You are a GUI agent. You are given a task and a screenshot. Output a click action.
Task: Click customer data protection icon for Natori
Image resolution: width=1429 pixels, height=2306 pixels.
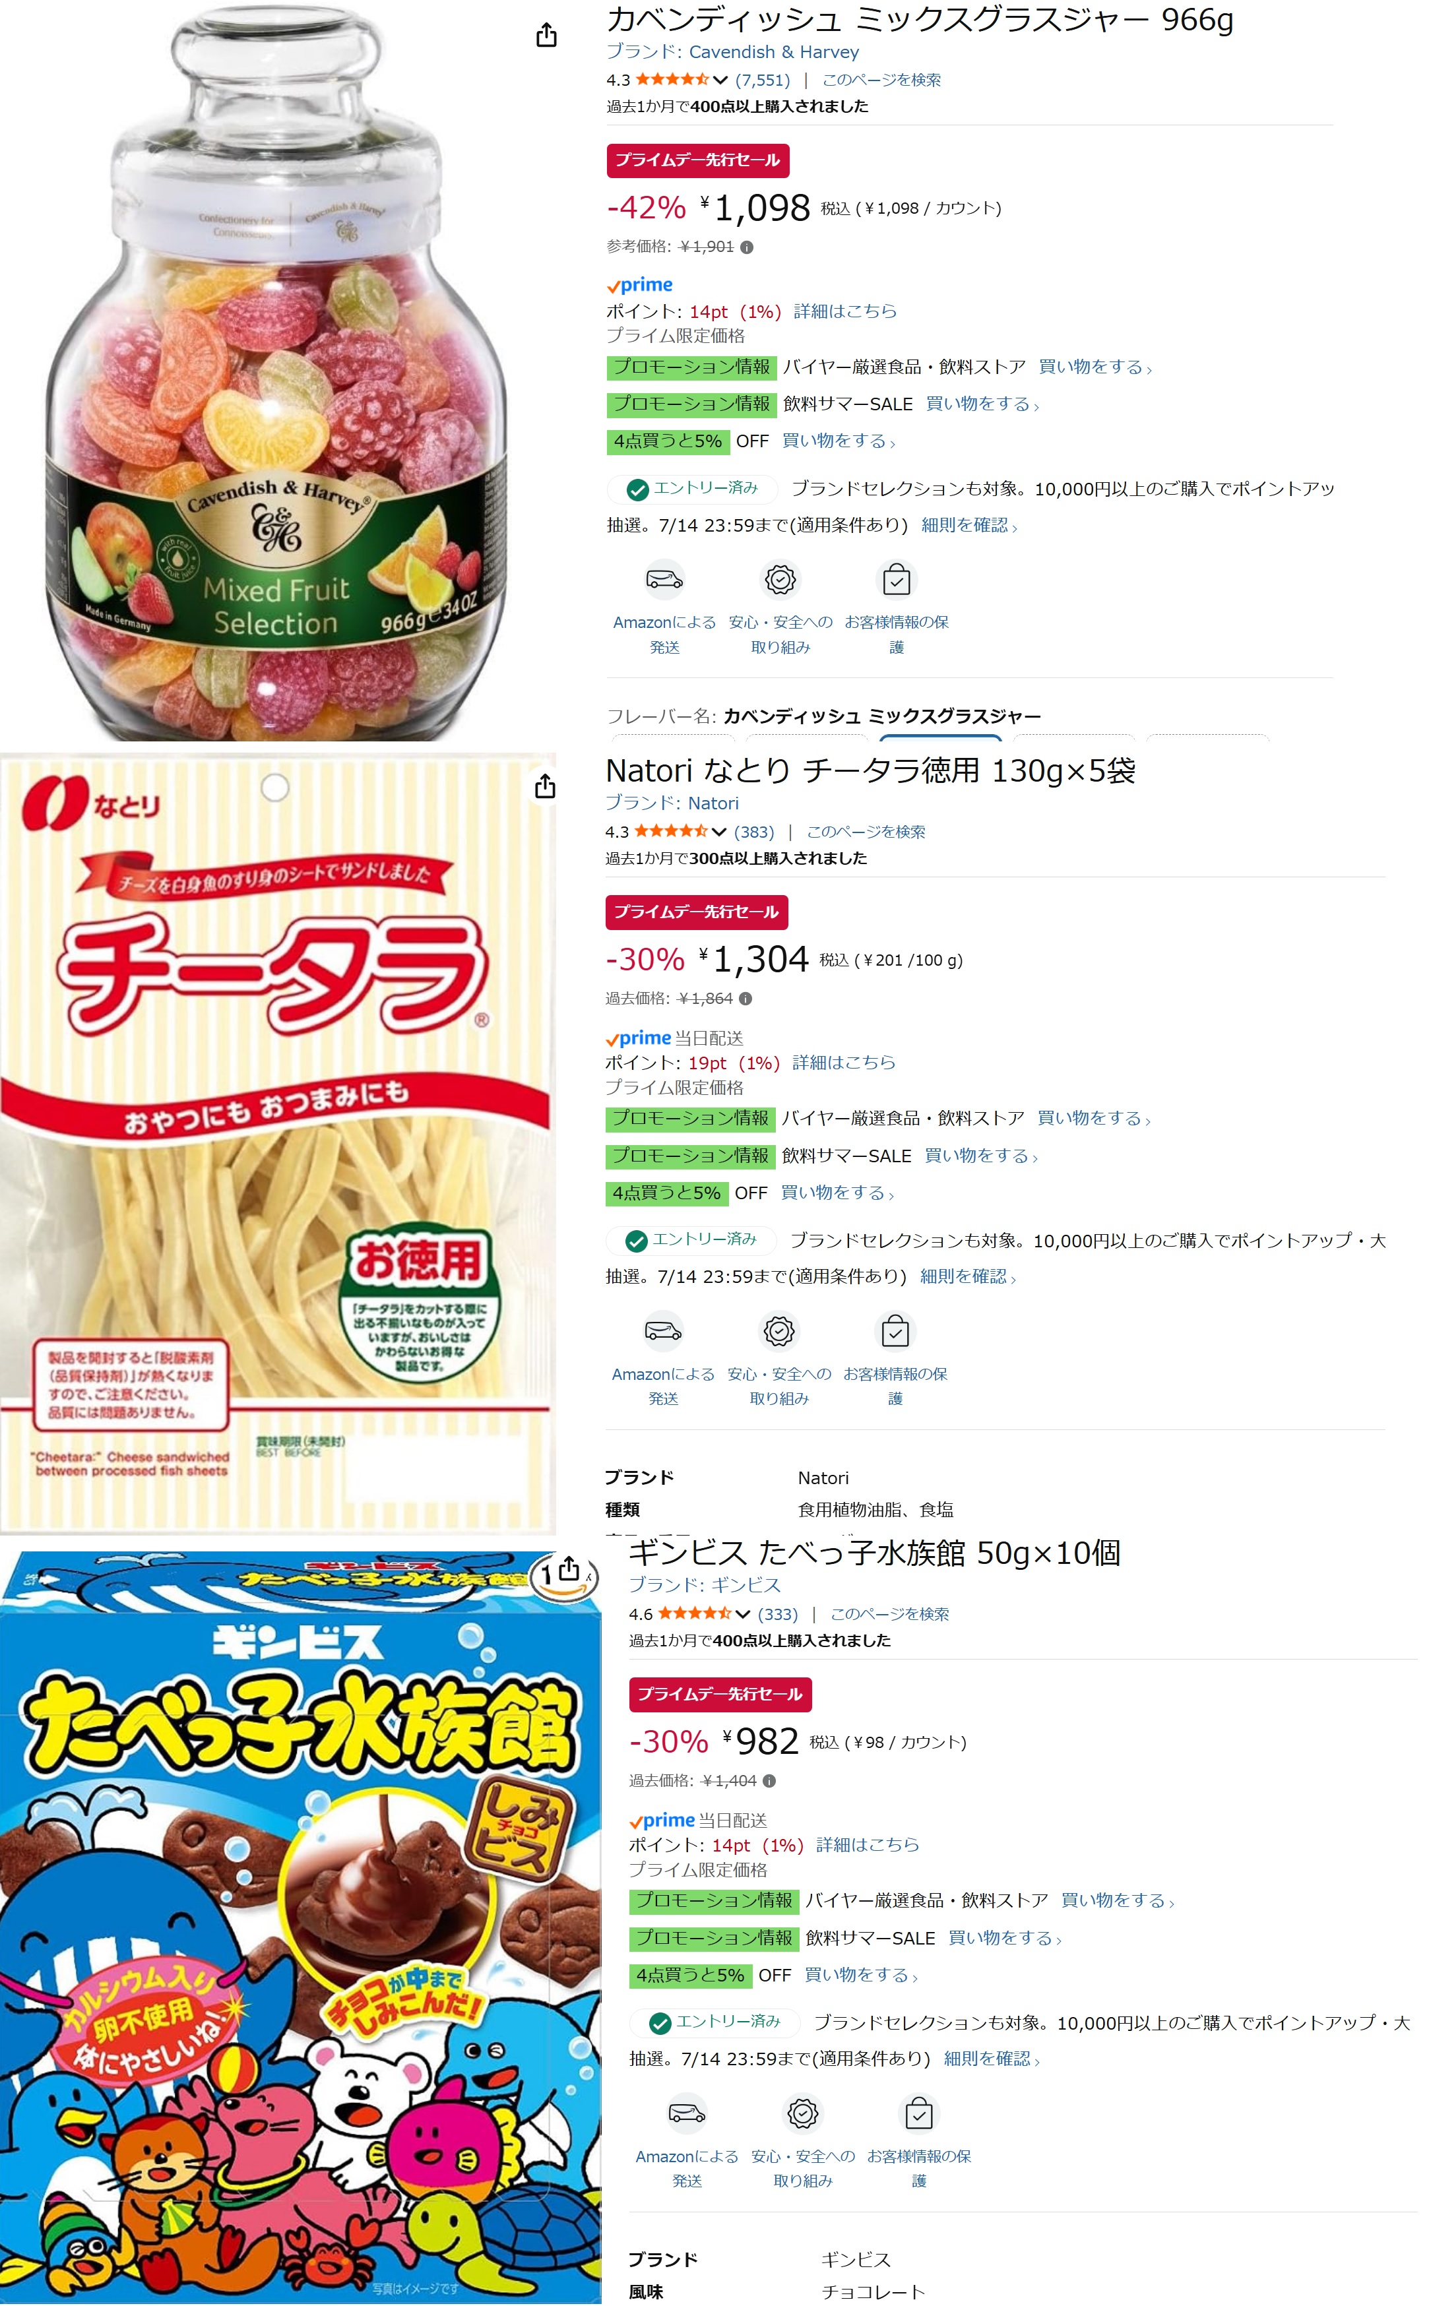coord(895,1331)
